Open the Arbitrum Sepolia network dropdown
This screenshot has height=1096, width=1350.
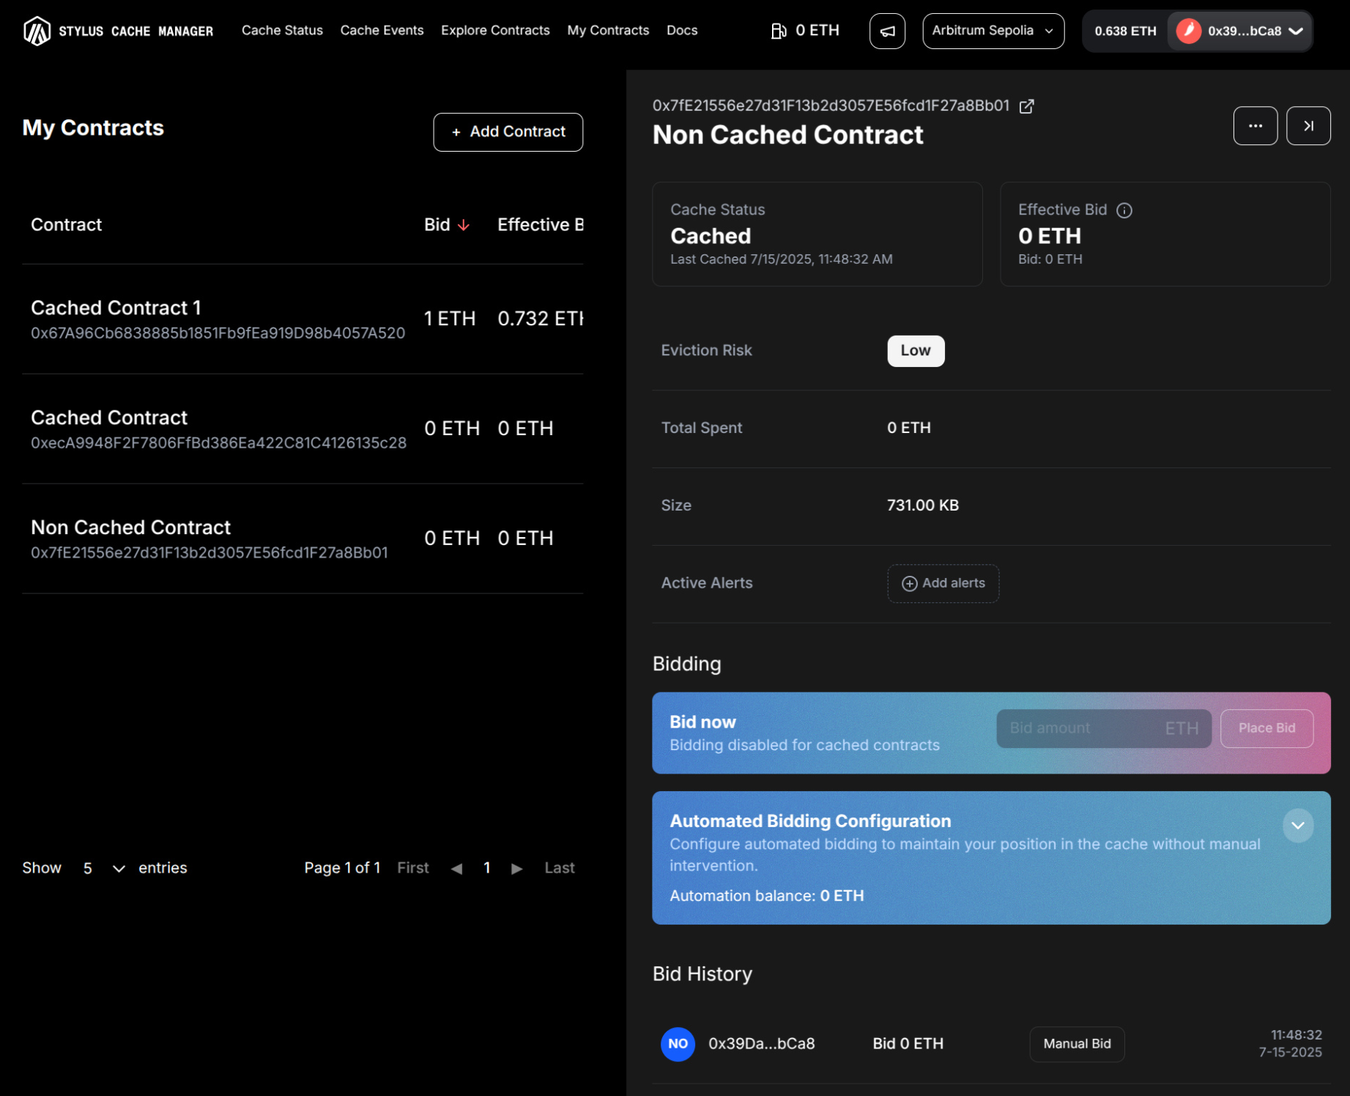click(x=993, y=31)
